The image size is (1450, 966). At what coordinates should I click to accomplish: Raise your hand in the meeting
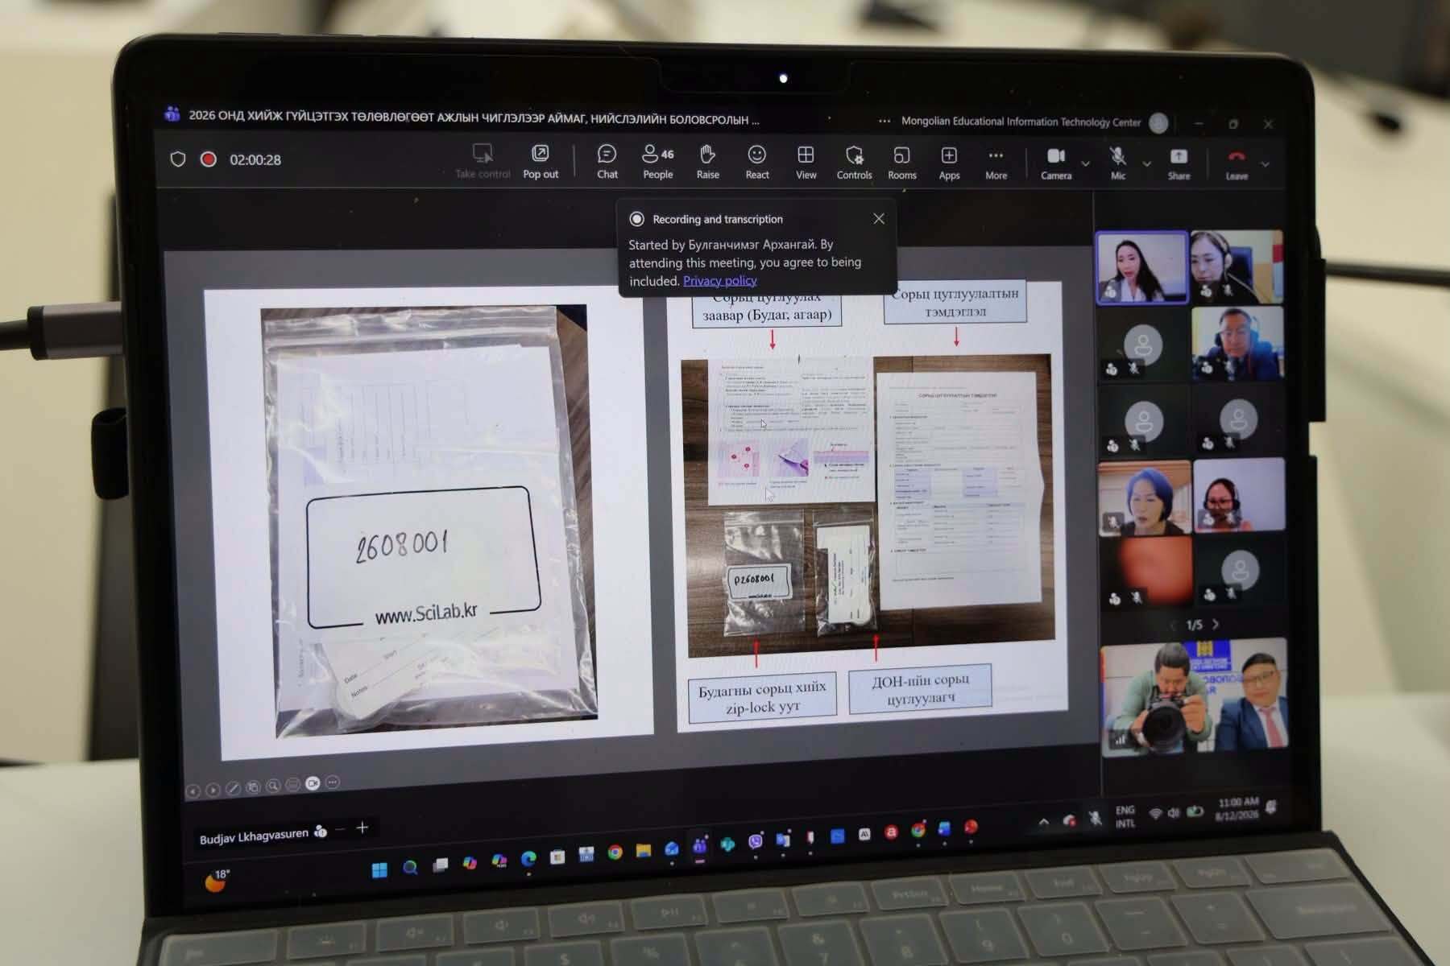[x=707, y=162]
